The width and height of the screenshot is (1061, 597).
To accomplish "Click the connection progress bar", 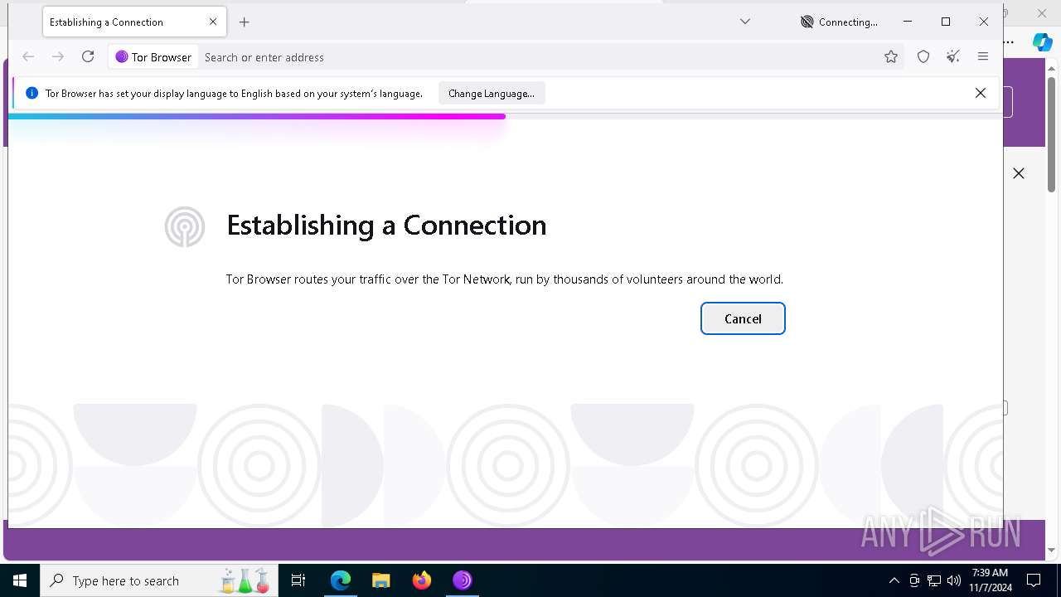I will [506, 116].
